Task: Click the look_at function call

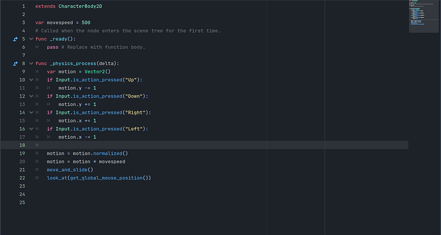Action: point(57,178)
